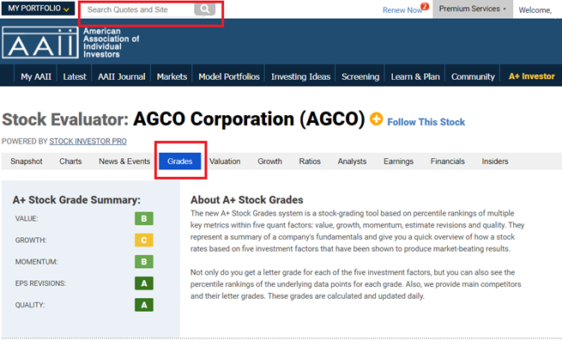Viewport: 562px width, 347px height.
Task: Click the AAII logo
Action: tap(40, 42)
